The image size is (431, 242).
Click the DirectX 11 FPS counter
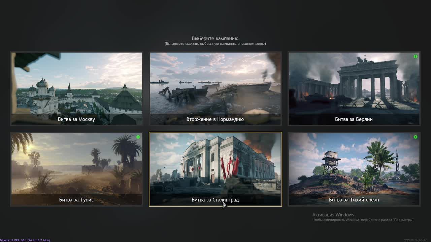25,240
